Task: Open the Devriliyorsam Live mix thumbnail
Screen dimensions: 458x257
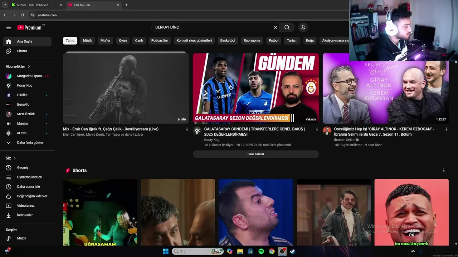Action: pyautogui.click(x=126, y=88)
